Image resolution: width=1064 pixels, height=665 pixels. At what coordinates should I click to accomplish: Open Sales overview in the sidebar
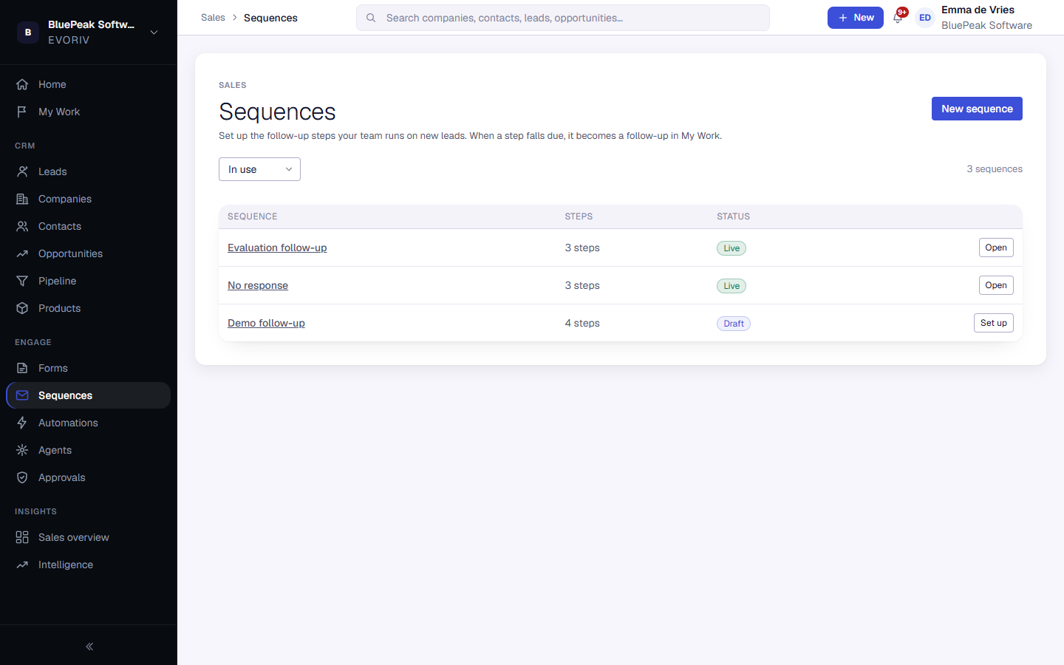tap(89, 537)
